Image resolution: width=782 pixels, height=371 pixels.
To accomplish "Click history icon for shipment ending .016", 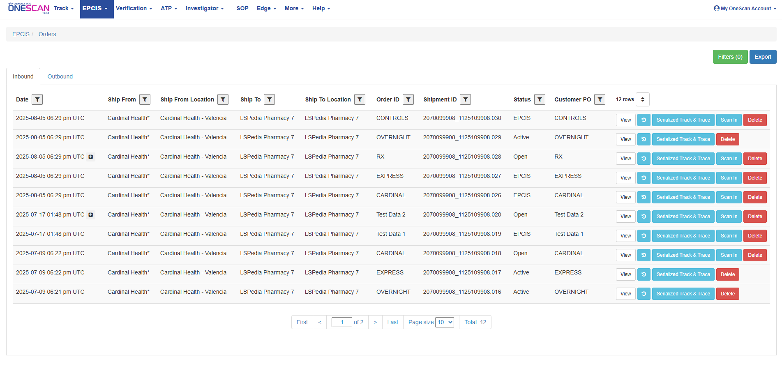I will click(x=644, y=294).
